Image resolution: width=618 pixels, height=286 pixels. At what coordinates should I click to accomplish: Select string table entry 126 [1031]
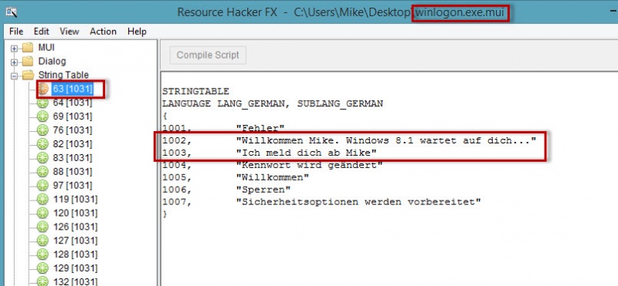[x=75, y=227]
